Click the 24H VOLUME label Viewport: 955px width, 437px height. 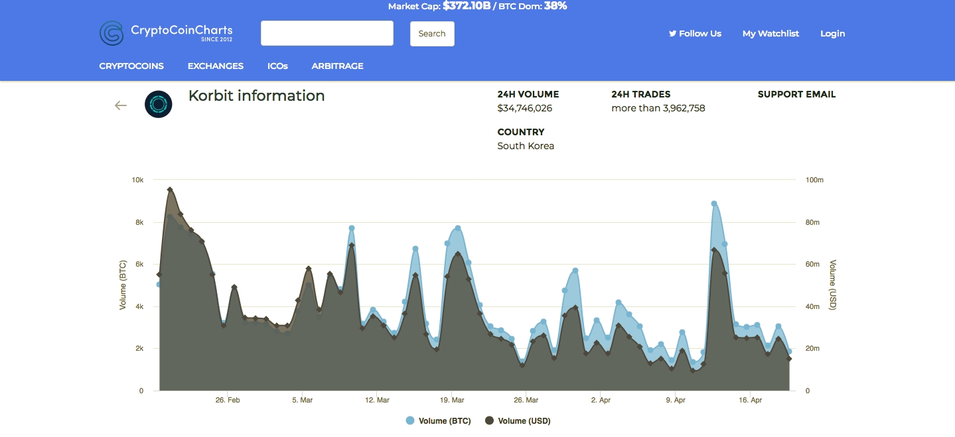528,94
